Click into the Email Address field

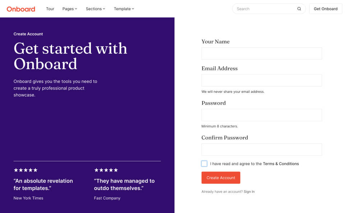tap(261, 80)
